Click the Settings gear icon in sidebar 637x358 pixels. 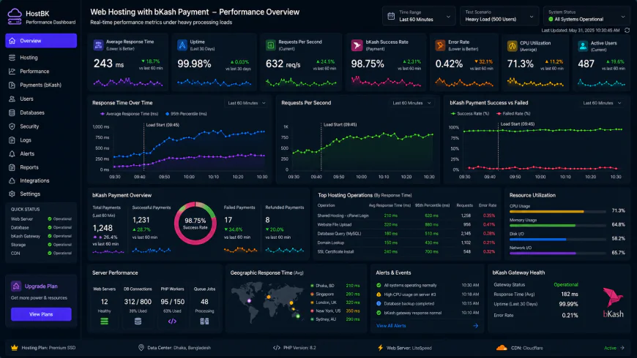[x=12, y=194]
